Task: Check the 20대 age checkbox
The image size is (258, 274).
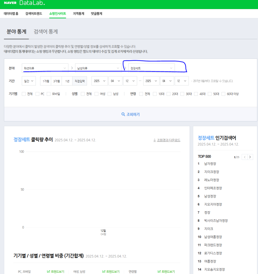Action: 169,94
